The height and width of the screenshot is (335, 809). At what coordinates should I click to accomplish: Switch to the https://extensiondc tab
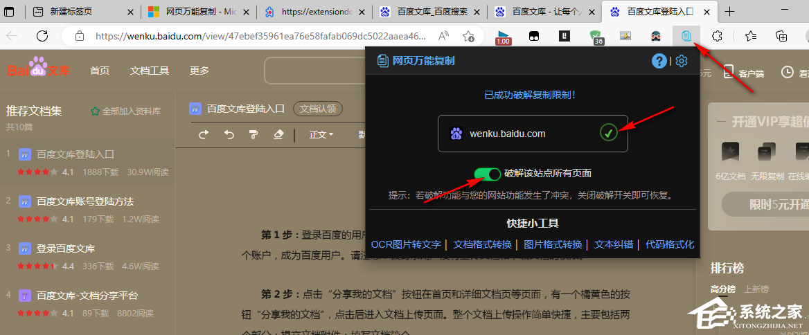tap(314, 11)
